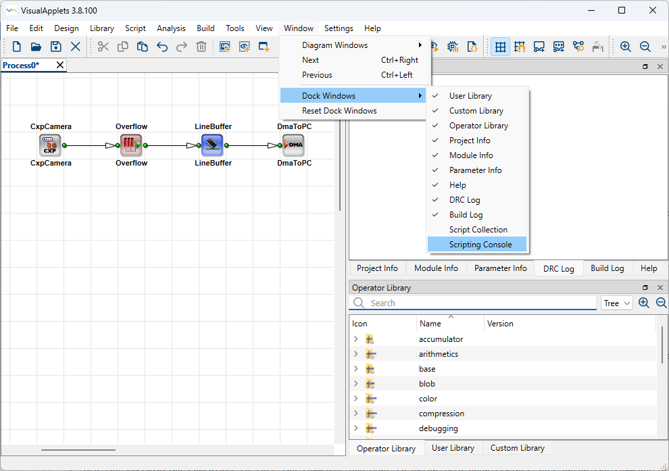Image resolution: width=669 pixels, height=471 pixels.
Task: Click the wave-in-box toolbar icon
Action: [x=558, y=47]
